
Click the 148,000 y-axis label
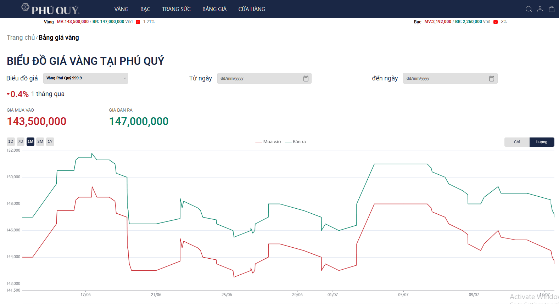pos(13,203)
